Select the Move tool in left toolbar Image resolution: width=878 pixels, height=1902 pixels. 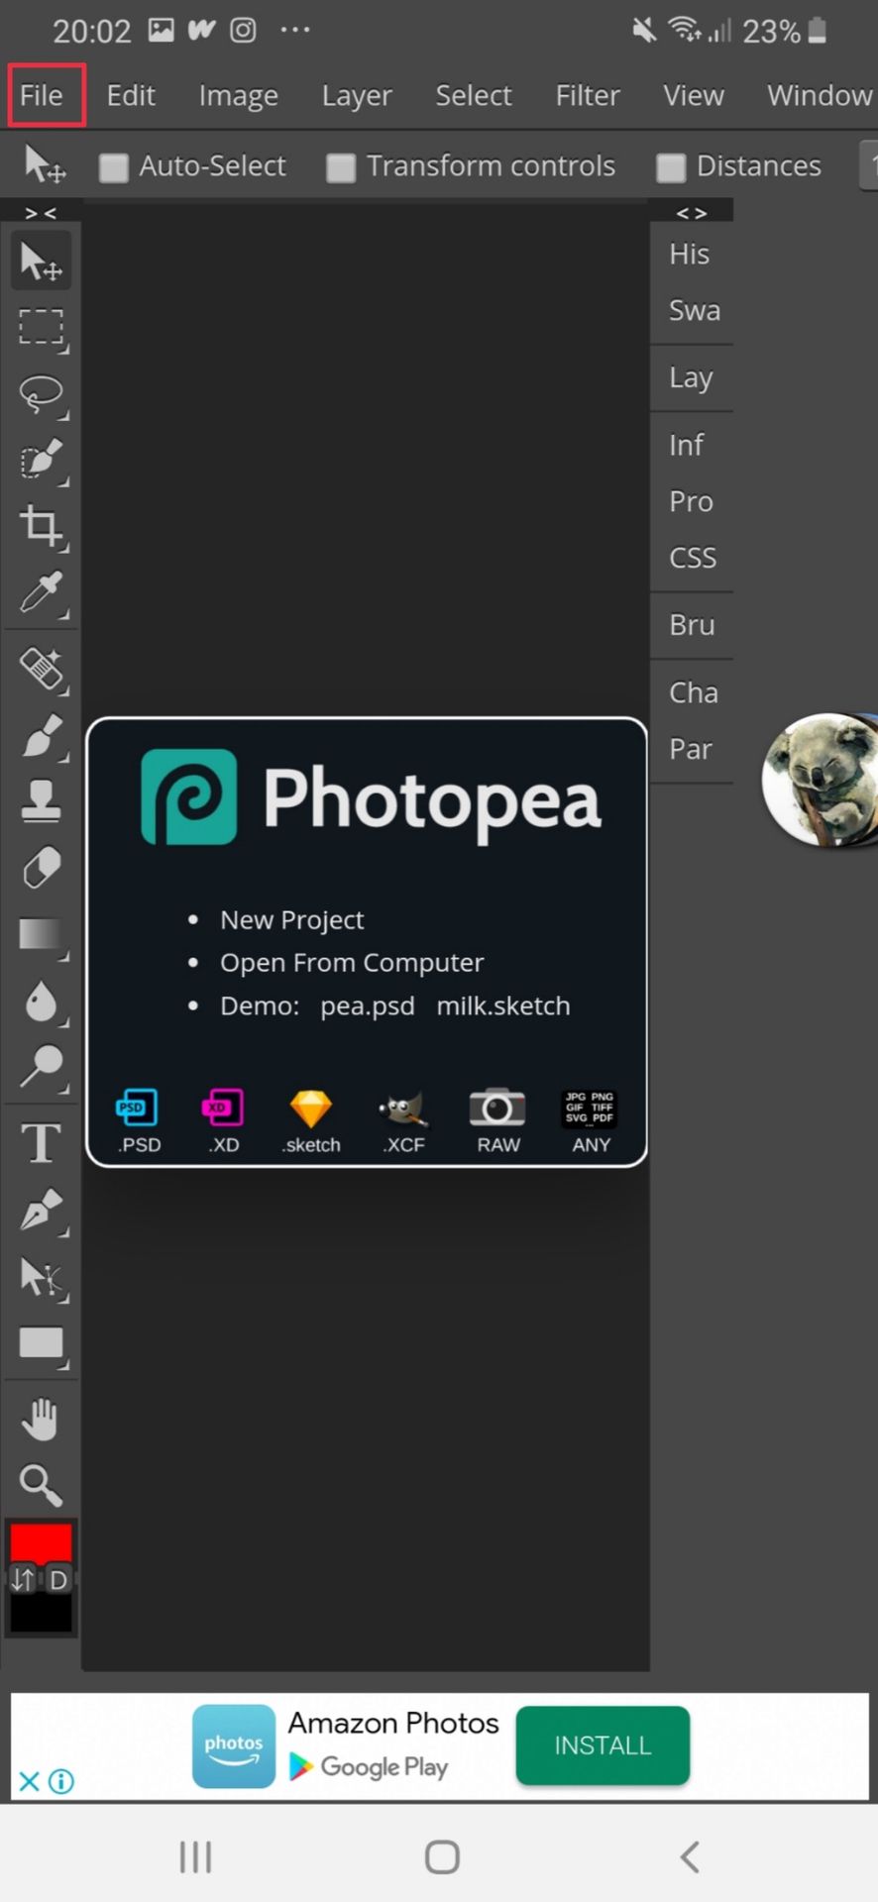[x=41, y=262]
